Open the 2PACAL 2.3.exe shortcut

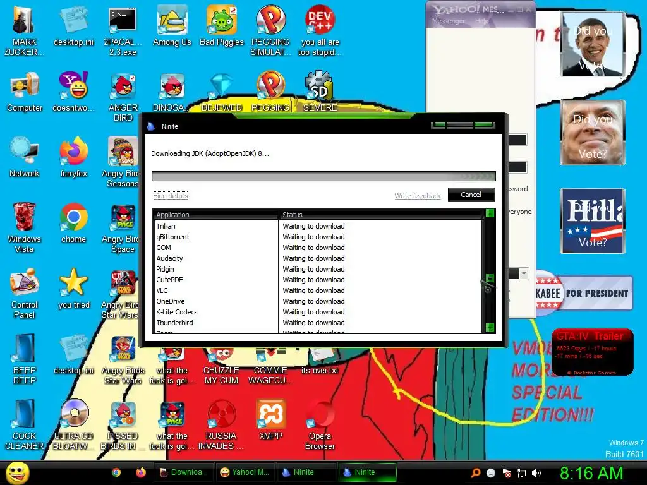coord(123,30)
